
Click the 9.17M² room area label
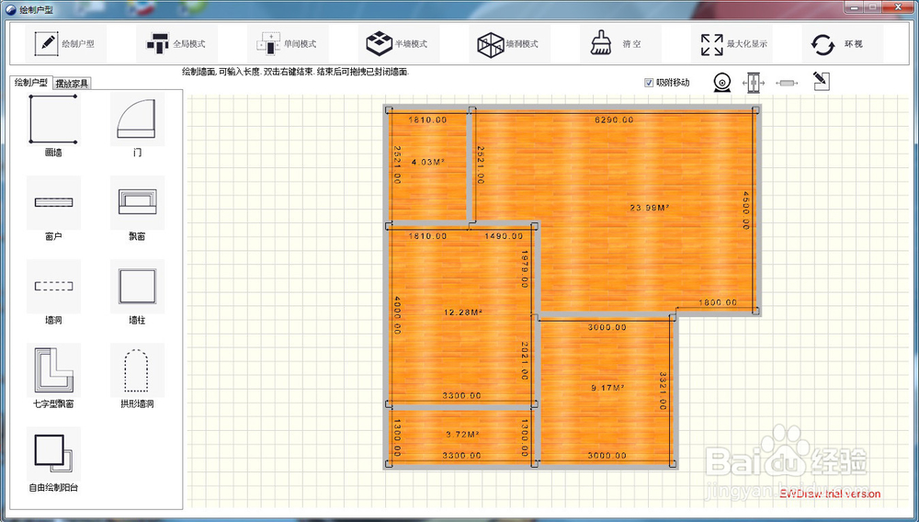tap(607, 387)
